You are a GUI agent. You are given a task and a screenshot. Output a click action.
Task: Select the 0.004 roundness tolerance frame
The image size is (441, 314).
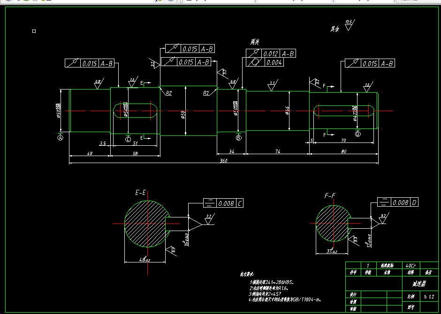point(265,62)
